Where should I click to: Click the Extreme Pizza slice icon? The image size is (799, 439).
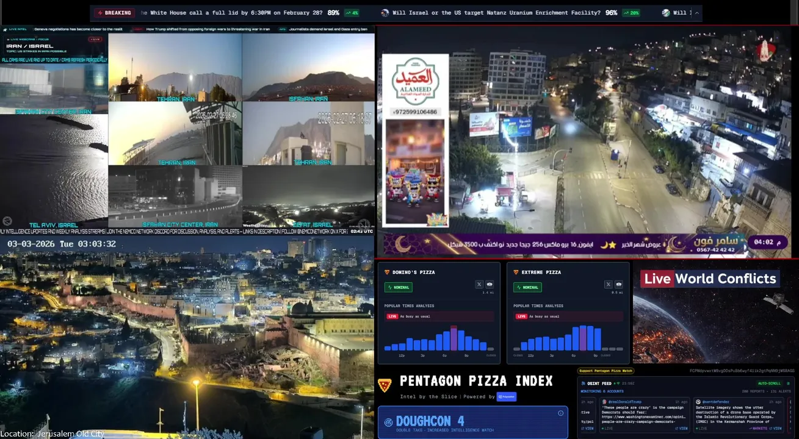[516, 272]
